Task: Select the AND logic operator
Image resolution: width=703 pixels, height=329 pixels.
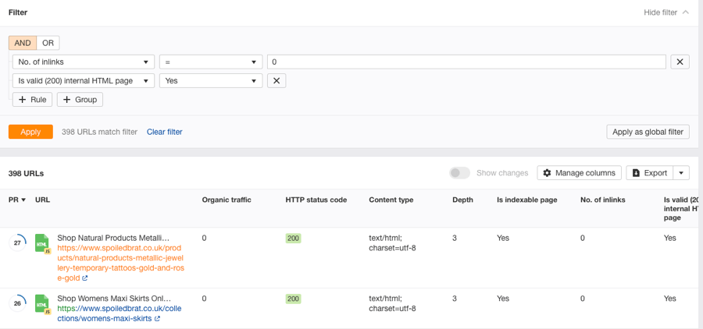Action: tap(23, 43)
